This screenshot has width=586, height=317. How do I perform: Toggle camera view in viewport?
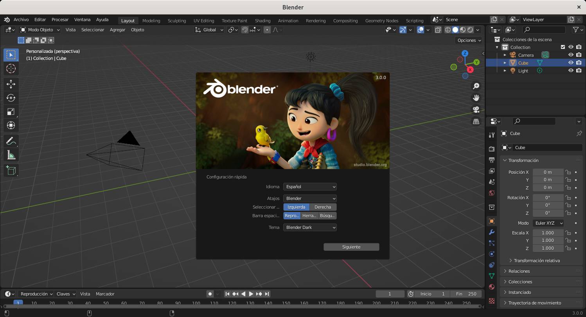click(476, 110)
